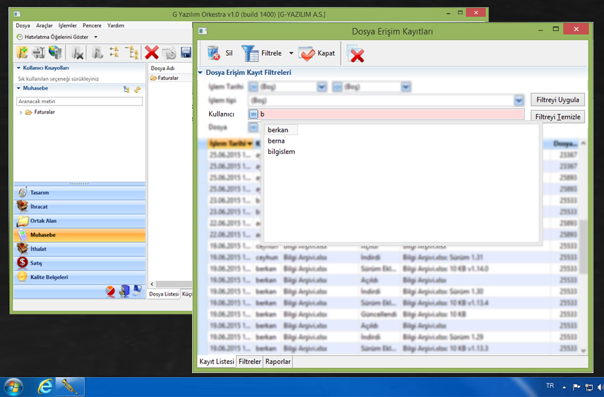Click the Filtreyi Uygula button
Image resolution: width=604 pixels, height=397 pixels.
click(557, 100)
